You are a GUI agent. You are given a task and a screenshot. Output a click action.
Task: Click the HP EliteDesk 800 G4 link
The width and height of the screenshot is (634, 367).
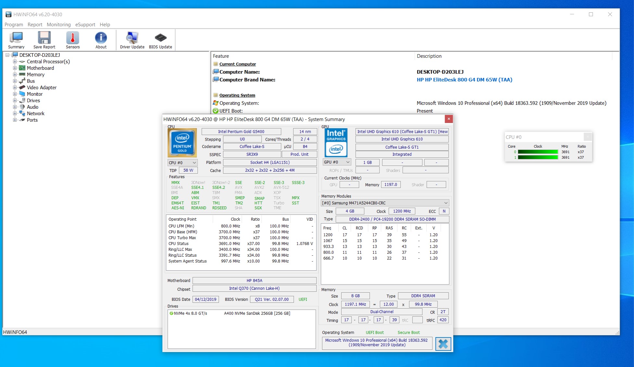[464, 80]
